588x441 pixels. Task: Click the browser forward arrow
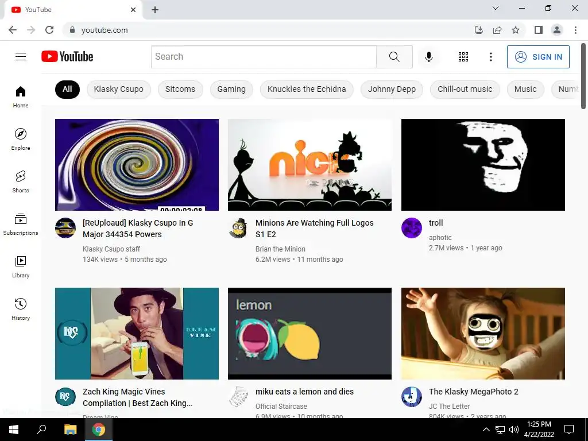point(31,30)
